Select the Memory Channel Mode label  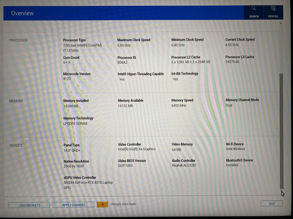pyautogui.click(x=242, y=100)
